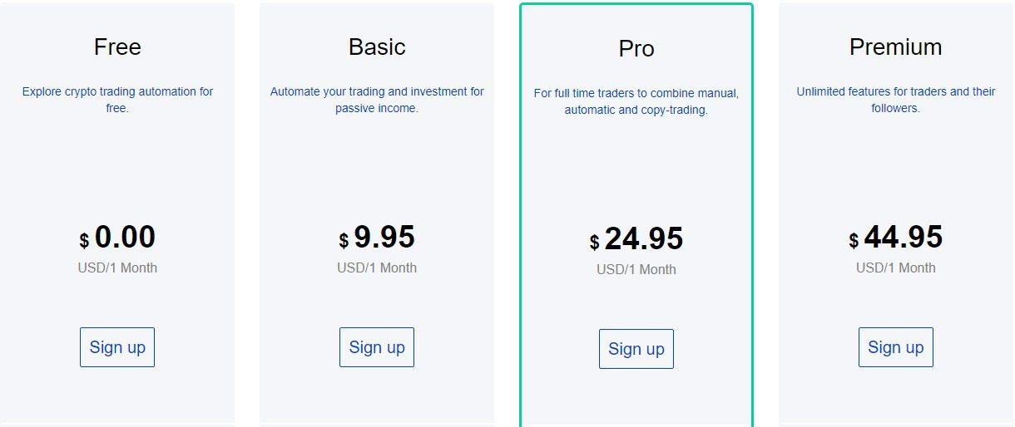Click USD/1 Month under the Free price

coord(117,267)
